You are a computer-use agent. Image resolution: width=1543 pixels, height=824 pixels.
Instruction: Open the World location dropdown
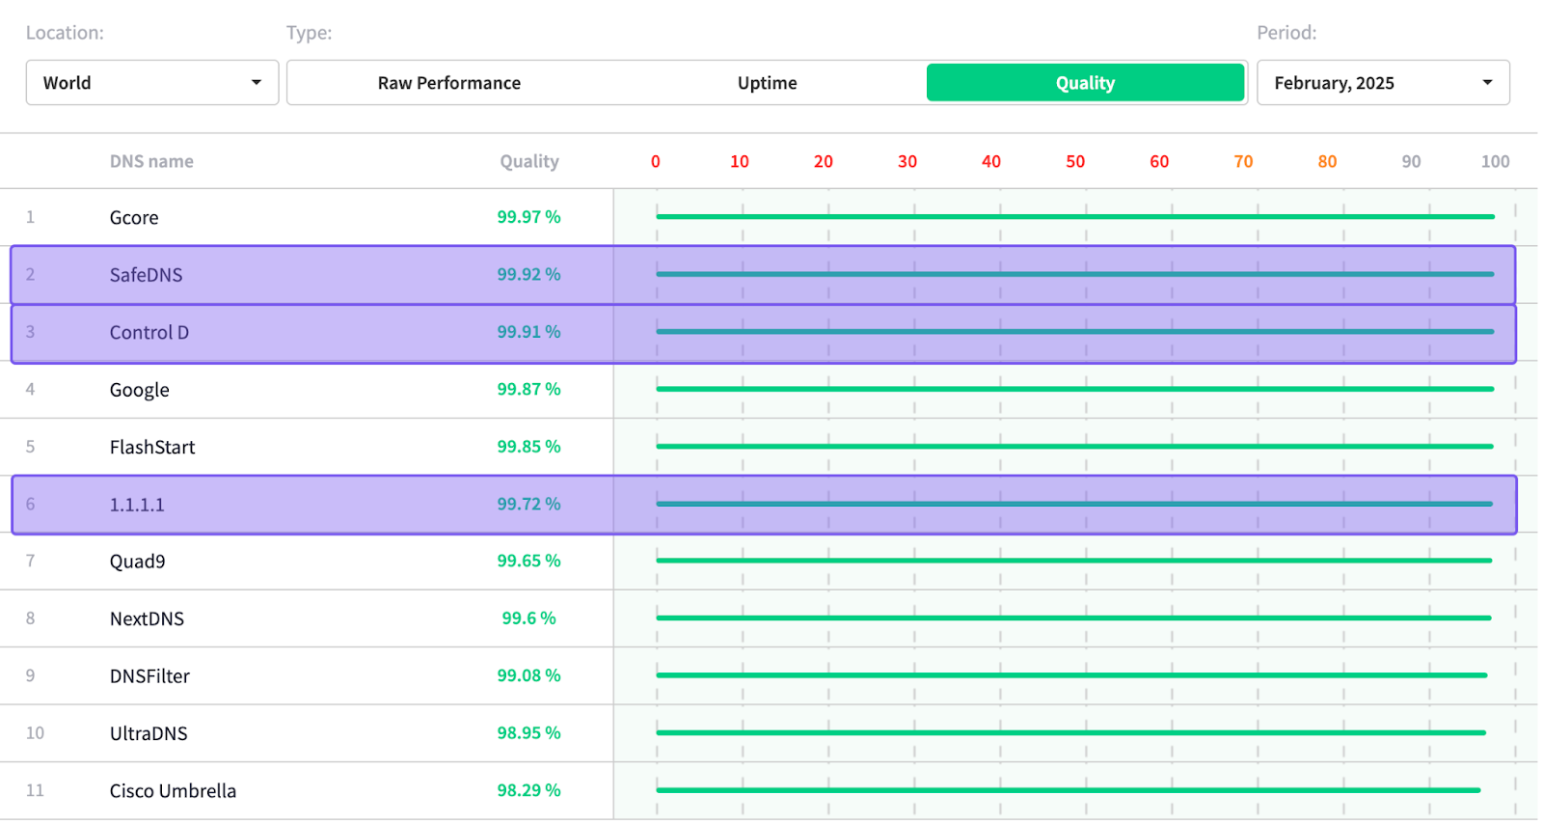[x=152, y=83]
